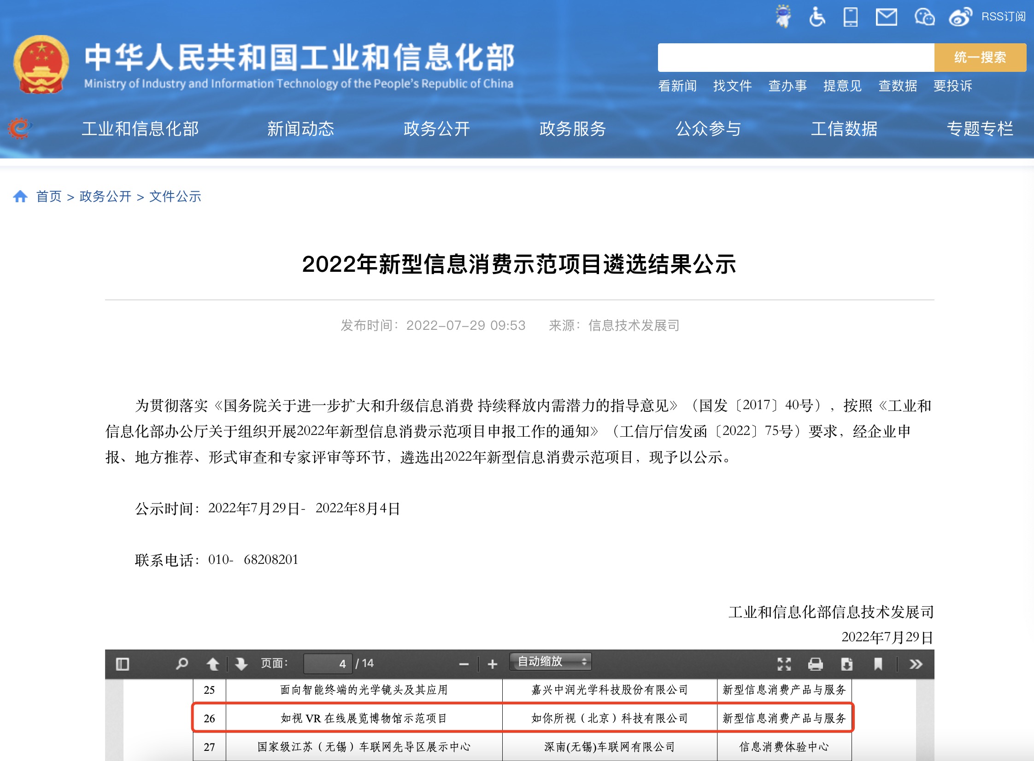
Task: Zoom out the PDF with minus
Action: [464, 664]
